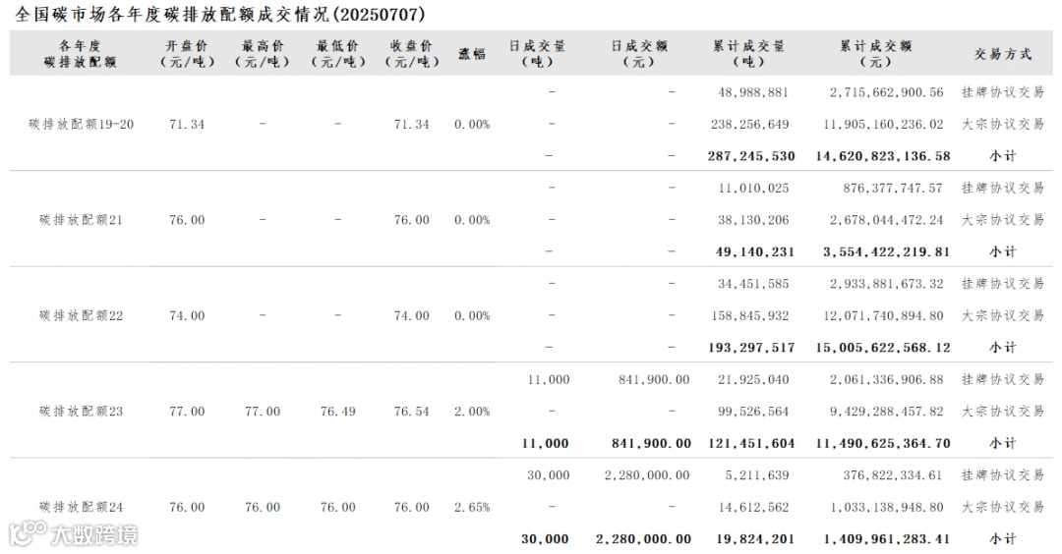
Task: Click the 2.65% change value
Action: coord(472,508)
